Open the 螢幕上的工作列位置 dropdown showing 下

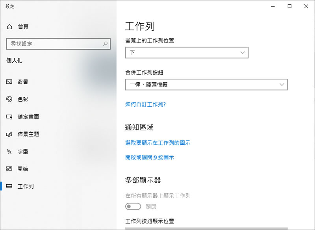point(187,53)
